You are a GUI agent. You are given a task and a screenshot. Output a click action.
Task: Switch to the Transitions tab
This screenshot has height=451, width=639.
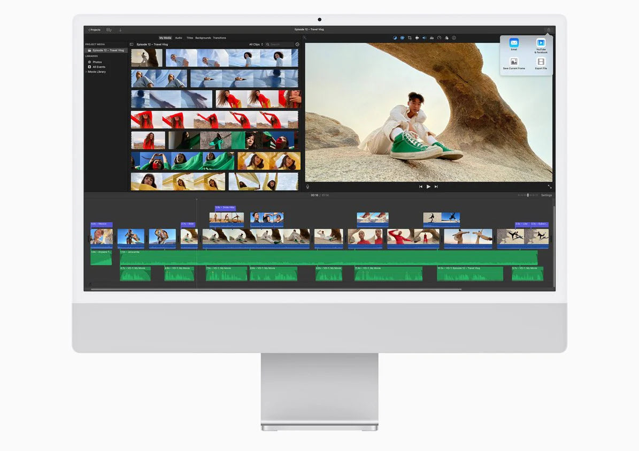219,38
